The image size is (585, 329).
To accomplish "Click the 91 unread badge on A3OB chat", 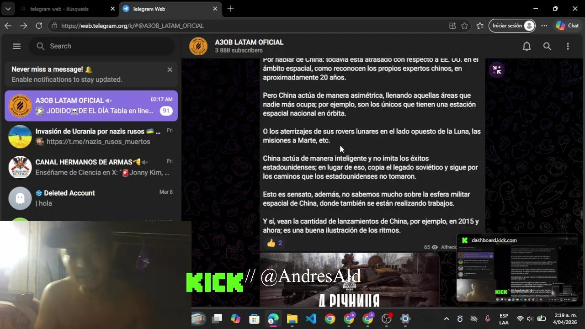I will (x=166, y=111).
